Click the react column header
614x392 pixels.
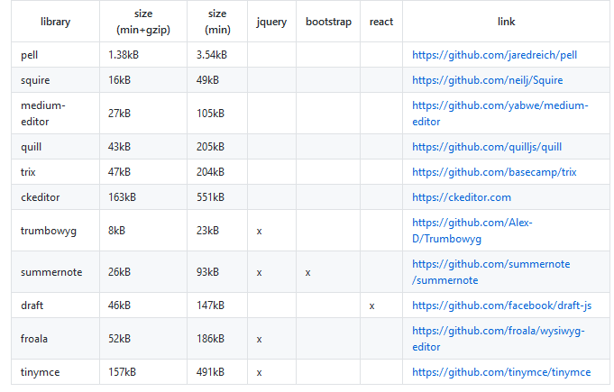click(x=381, y=22)
